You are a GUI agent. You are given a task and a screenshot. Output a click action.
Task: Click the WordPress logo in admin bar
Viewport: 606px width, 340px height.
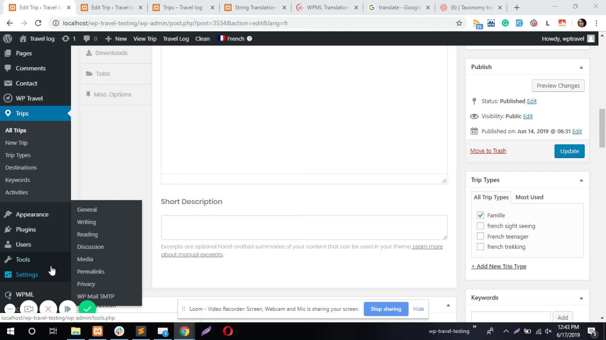coord(7,39)
